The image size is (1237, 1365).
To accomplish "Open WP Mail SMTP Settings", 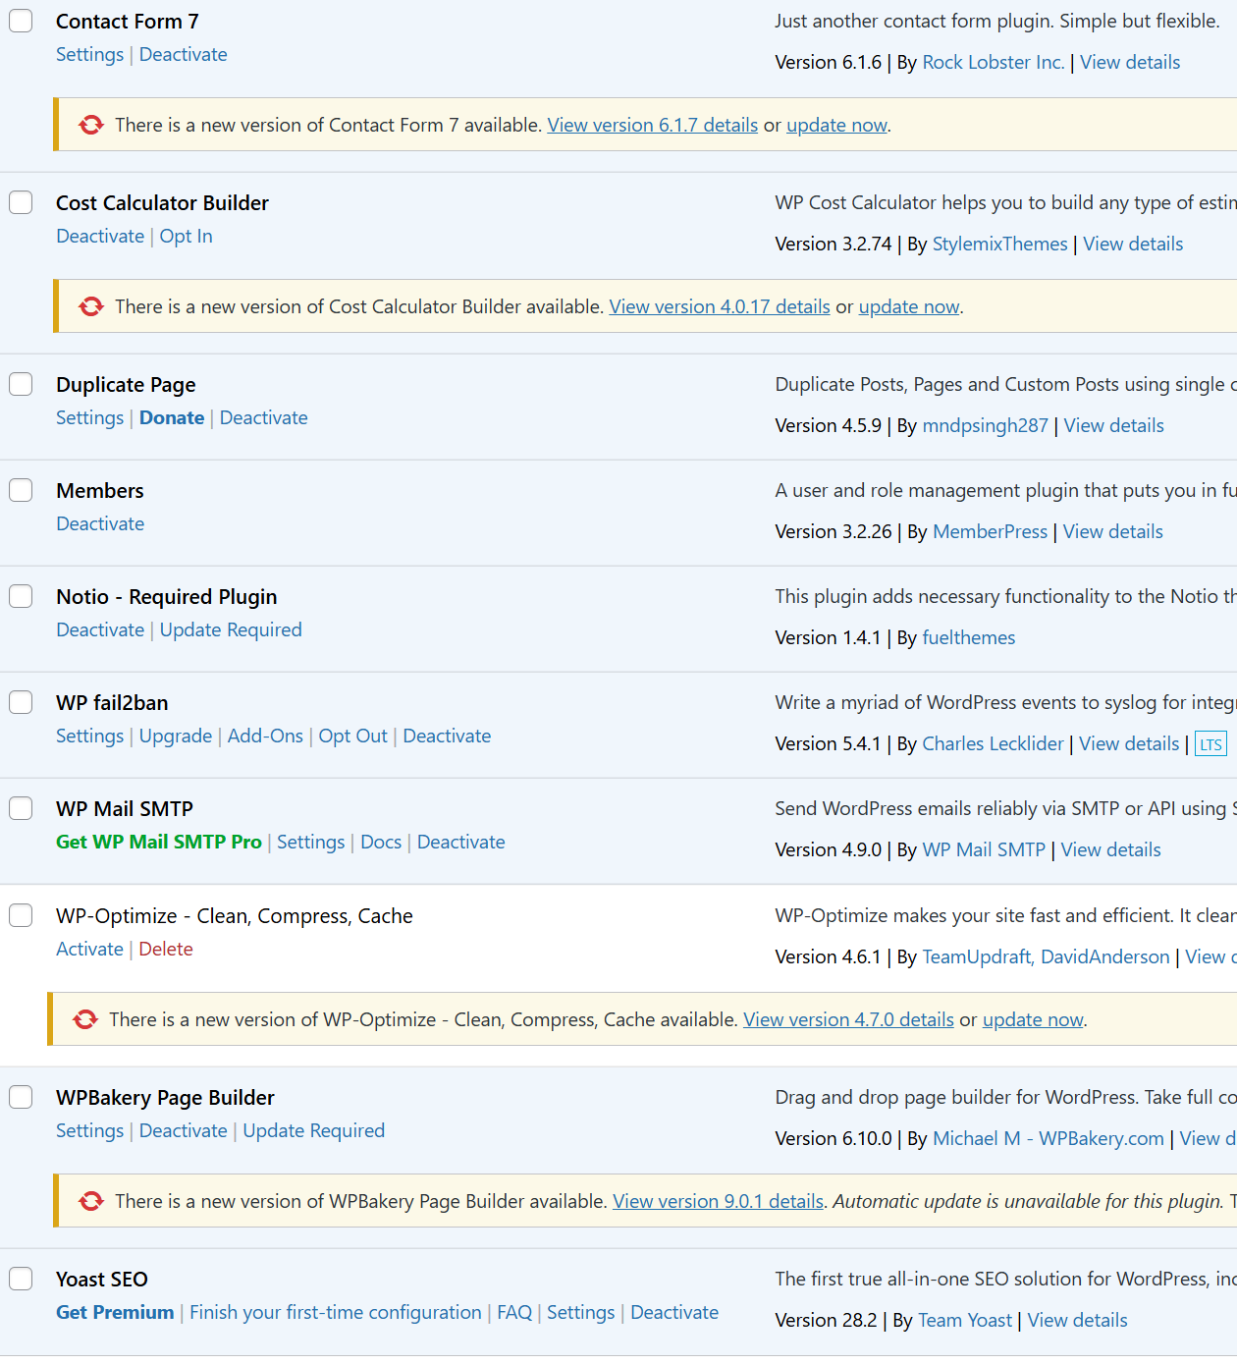I will [310, 842].
